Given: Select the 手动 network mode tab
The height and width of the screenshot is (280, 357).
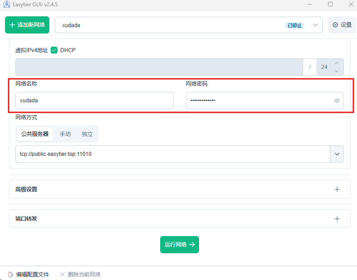Looking at the screenshot, I should click(65, 134).
